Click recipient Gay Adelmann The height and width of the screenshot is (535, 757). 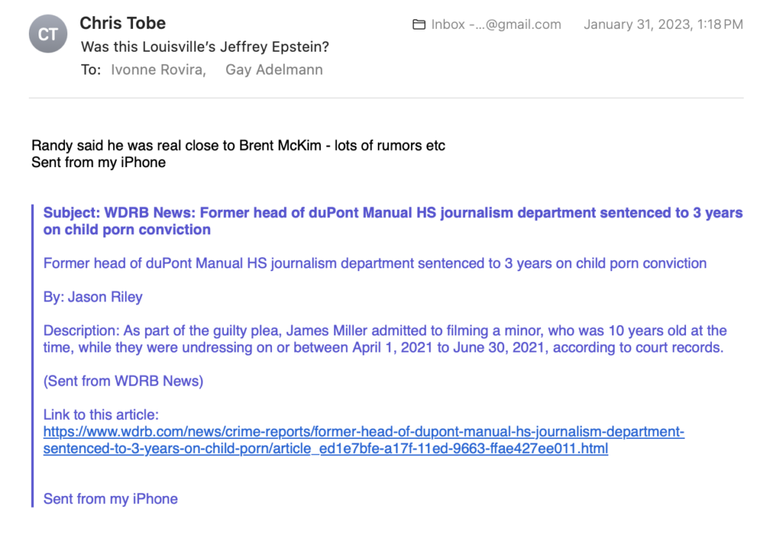pos(274,69)
